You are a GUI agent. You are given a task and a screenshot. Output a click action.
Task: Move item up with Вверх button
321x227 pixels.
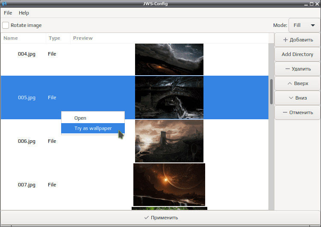(x=297, y=83)
